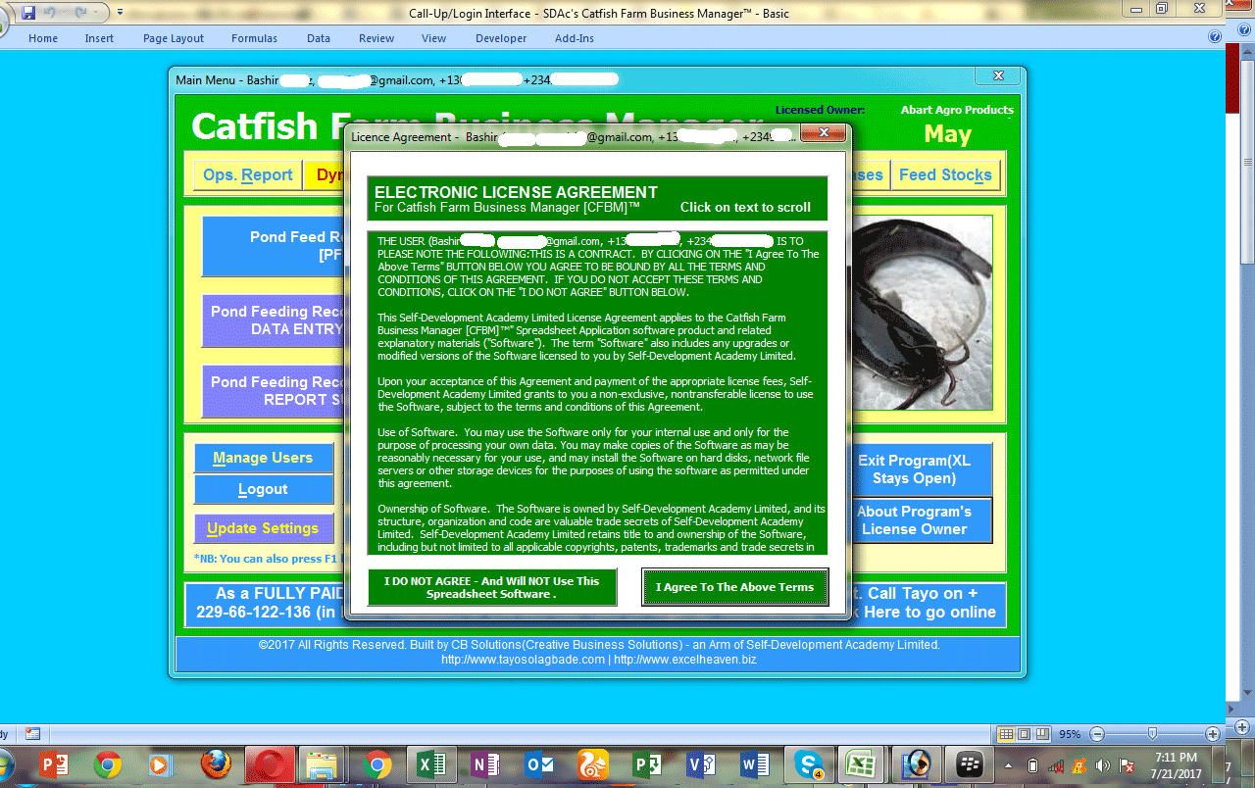
Task: Click the Redo arrow icon
Action: 80,13
